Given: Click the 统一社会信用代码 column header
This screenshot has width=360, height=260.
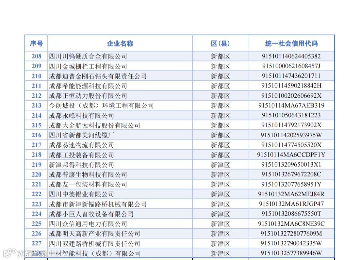Looking at the screenshot, I should click(291, 43).
